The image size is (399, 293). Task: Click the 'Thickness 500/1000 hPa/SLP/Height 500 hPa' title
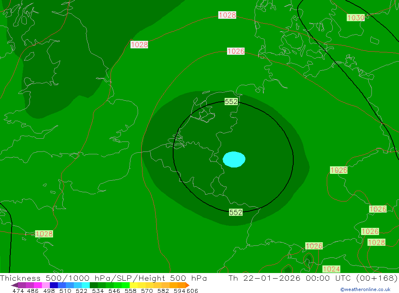click(103, 278)
